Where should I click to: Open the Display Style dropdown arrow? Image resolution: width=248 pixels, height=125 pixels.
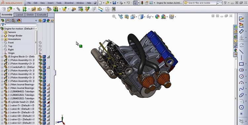(x=145, y=17)
